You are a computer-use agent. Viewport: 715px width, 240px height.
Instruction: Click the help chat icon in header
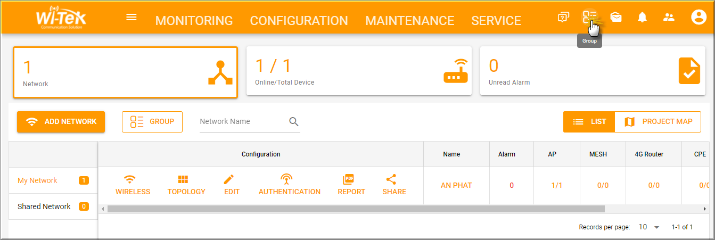coord(563,18)
